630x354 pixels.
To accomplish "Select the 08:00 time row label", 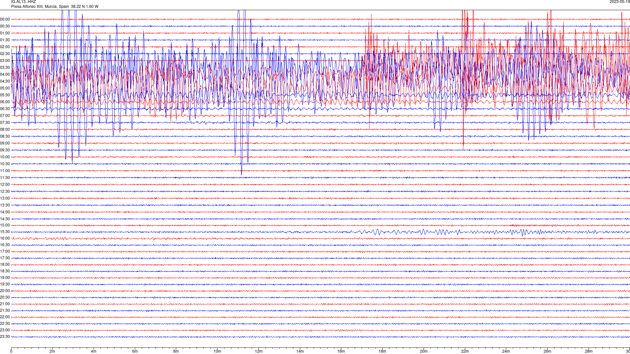I will point(5,129).
